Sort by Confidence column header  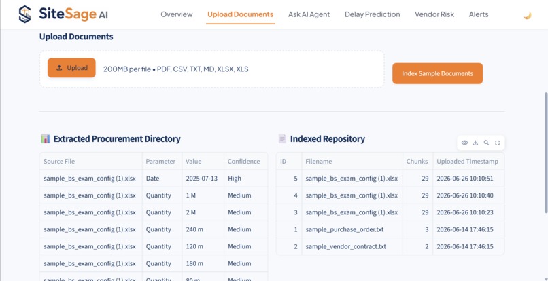point(245,162)
